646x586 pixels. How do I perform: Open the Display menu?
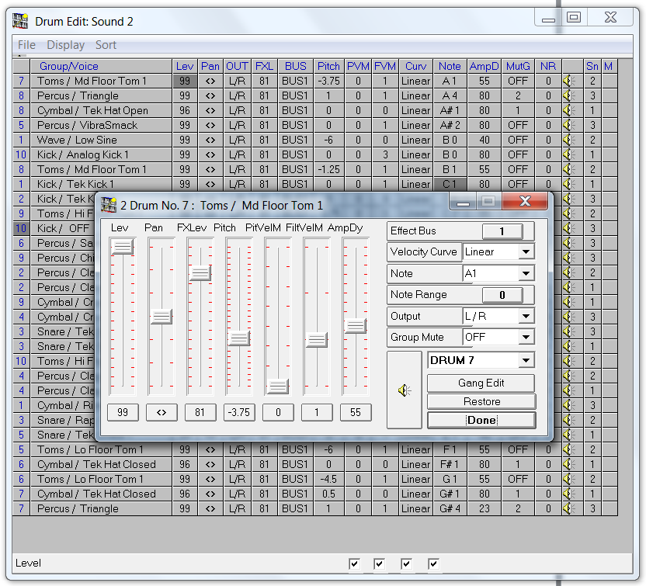point(66,45)
